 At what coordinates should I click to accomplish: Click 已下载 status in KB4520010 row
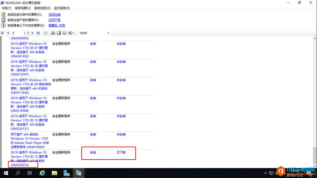click(x=121, y=152)
